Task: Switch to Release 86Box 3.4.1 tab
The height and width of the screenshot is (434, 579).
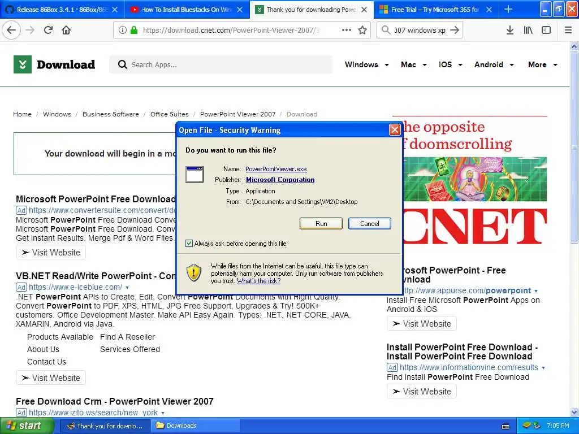Action: pyautogui.click(x=61, y=10)
